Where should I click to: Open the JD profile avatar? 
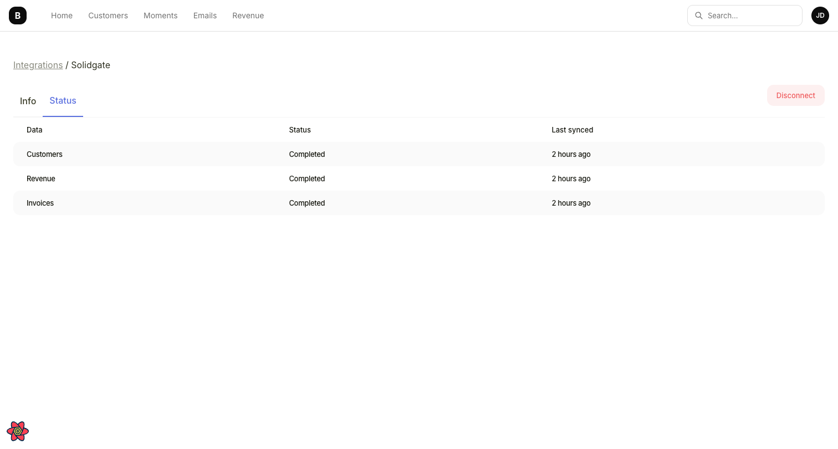click(x=820, y=15)
